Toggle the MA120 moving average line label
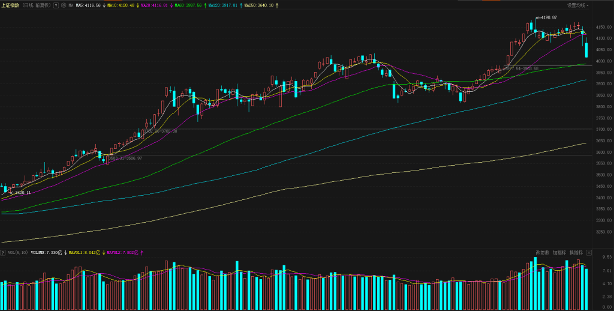The height and width of the screenshot is (311, 614). click(224, 5)
